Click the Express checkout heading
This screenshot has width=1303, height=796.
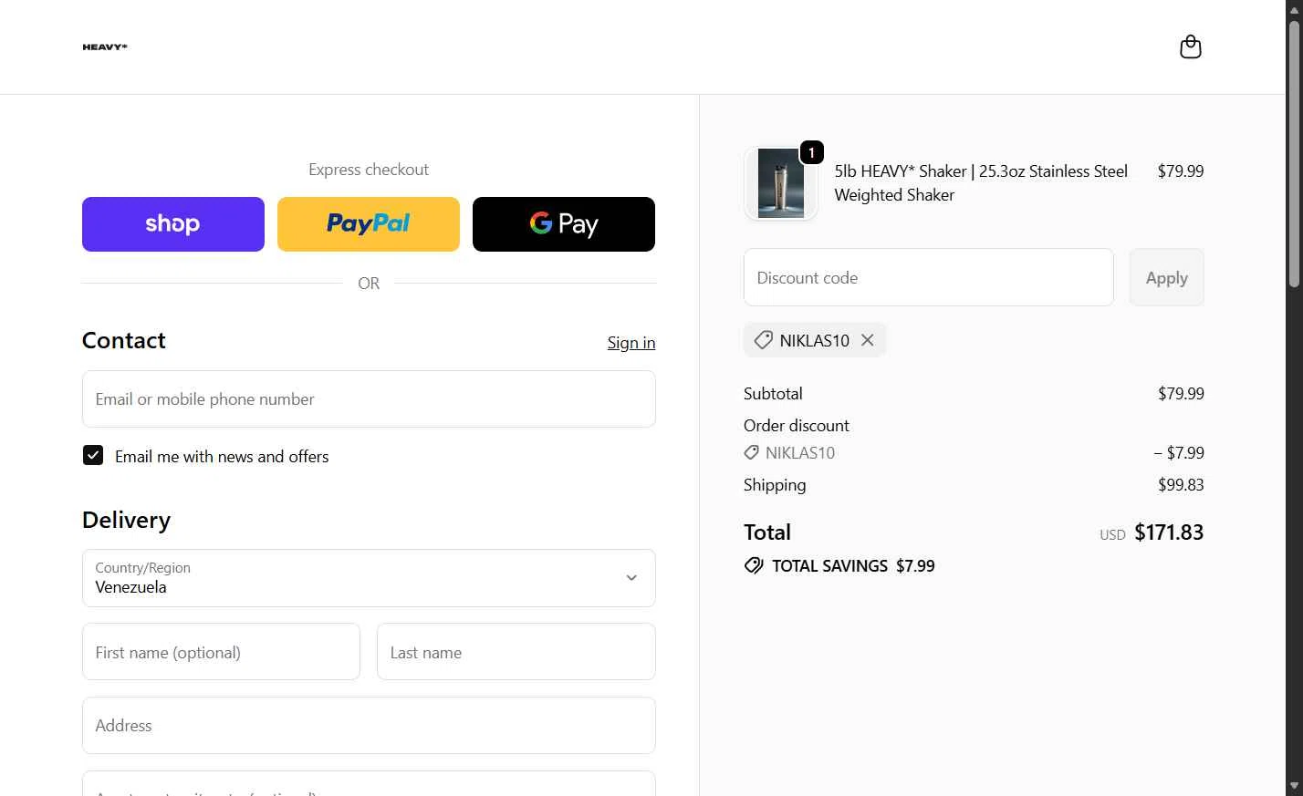(369, 170)
